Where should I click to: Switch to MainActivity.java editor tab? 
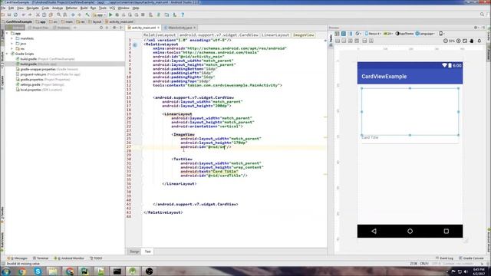coord(180,28)
